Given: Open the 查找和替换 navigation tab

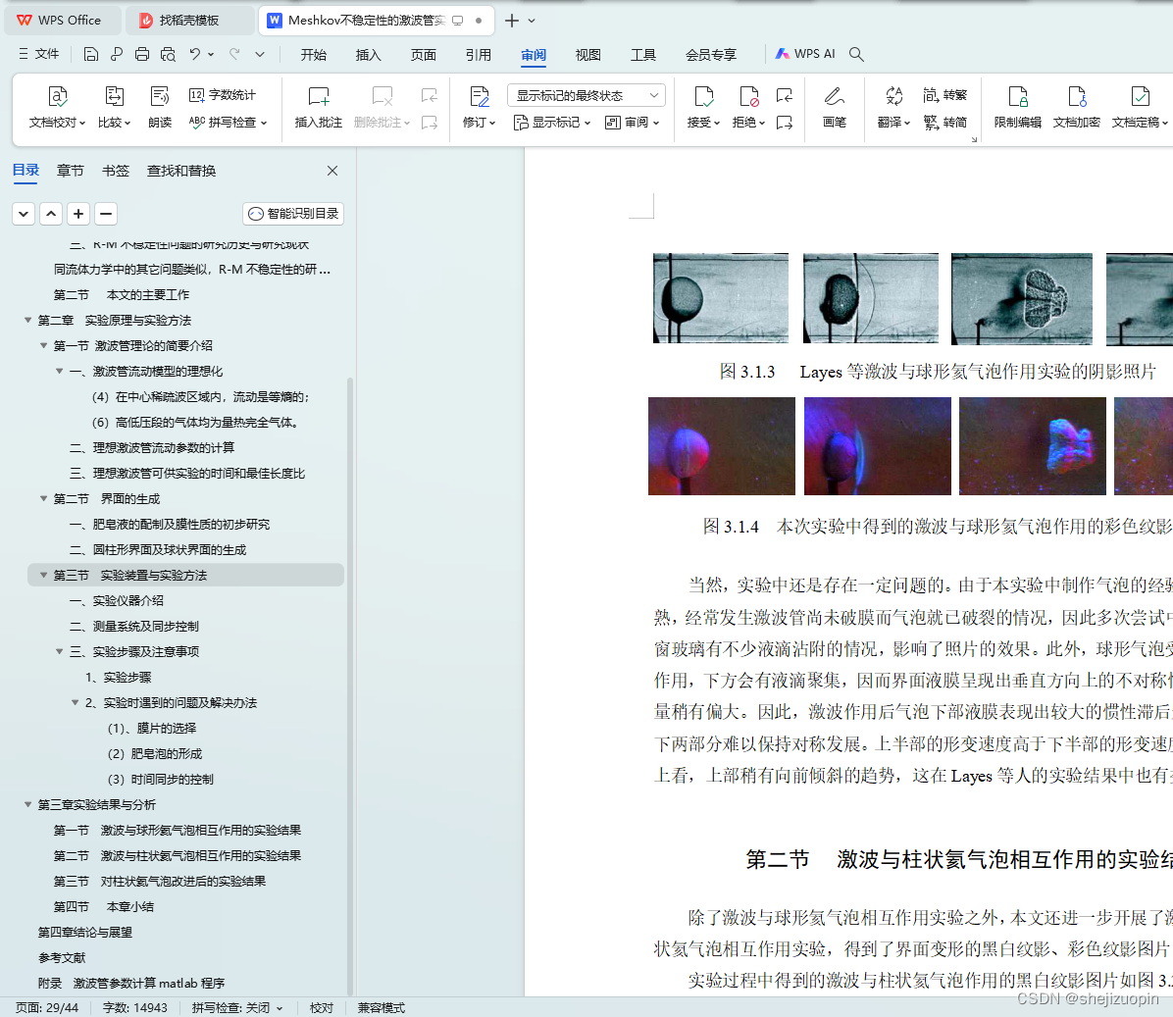Looking at the screenshot, I should pos(181,171).
